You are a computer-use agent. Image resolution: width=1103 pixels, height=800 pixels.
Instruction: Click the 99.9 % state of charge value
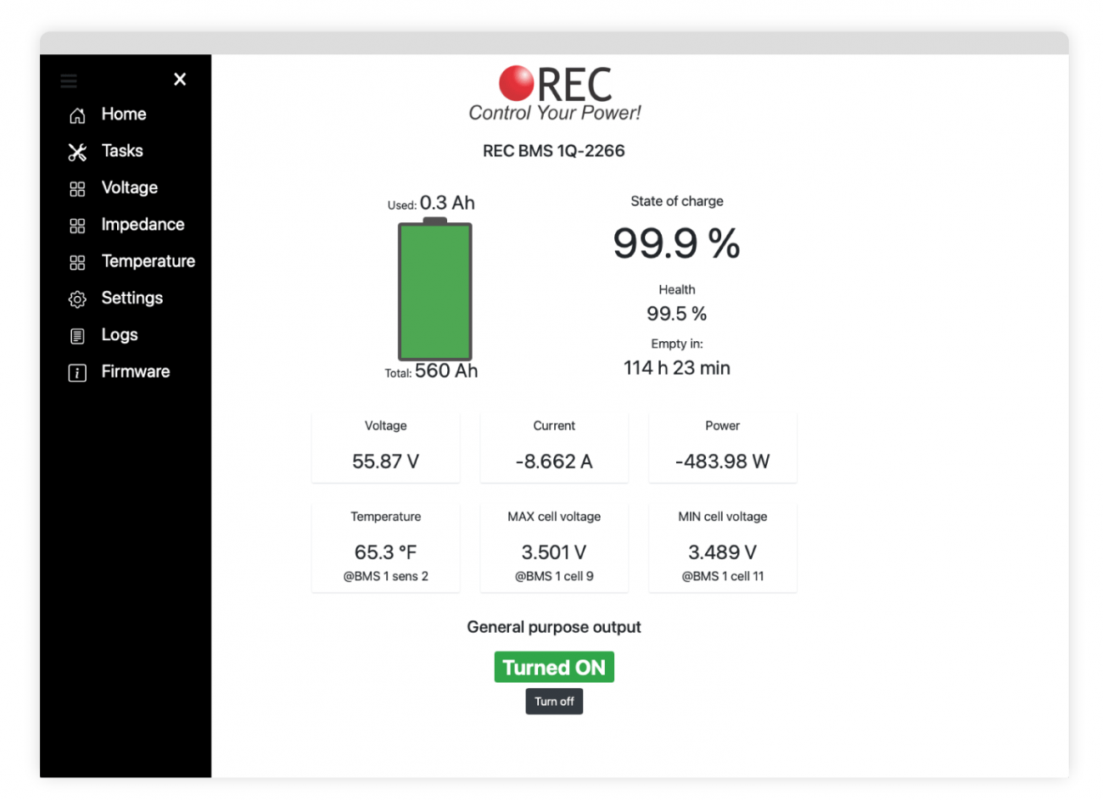tap(676, 243)
